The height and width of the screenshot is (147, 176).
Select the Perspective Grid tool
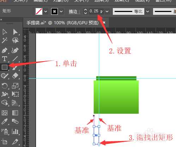click(x=15, y=103)
